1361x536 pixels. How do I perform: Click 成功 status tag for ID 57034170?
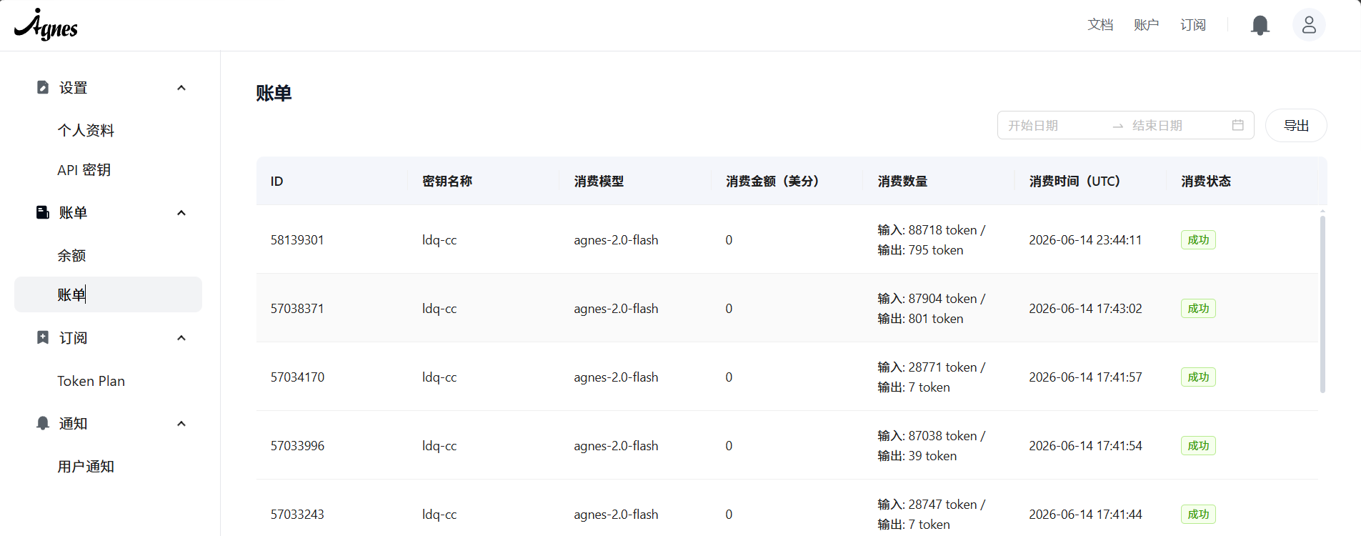tap(1198, 377)
